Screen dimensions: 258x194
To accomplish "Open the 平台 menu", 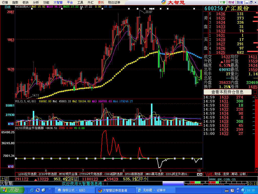I will pyautogui.click(x=70, y=2).
